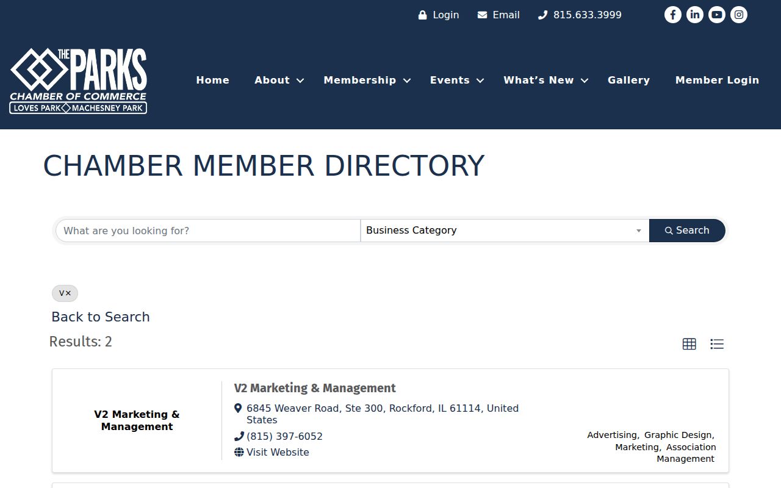Click the phone icon beside (815) 397-6052
The height and width of the screenshot is (488, 781).
click(x=239, y=436)
